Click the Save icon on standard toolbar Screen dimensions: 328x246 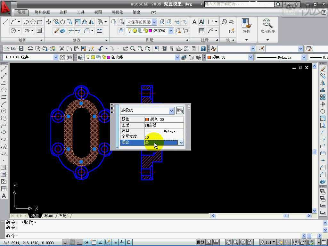click(x=21, y=49)
